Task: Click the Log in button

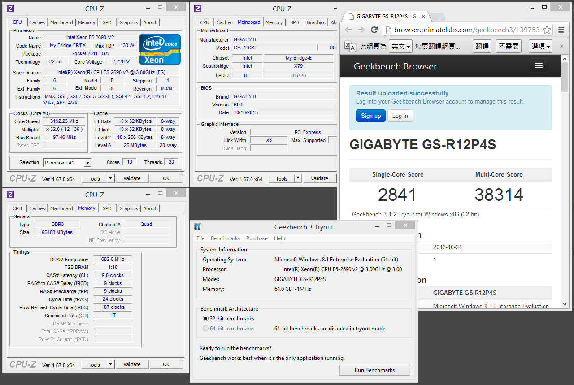Action: pos(400,116)
